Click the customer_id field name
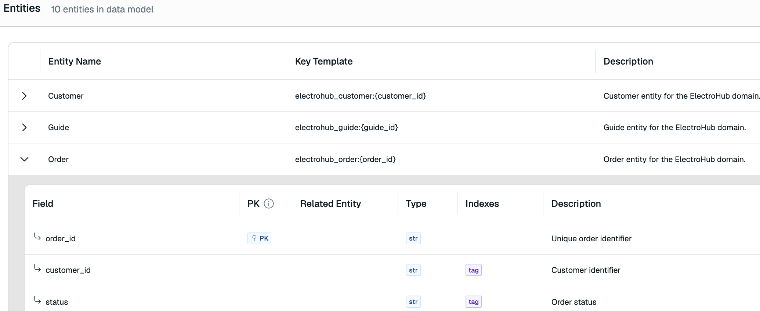Viewport: 760px width, 311px height. [68, 270]
